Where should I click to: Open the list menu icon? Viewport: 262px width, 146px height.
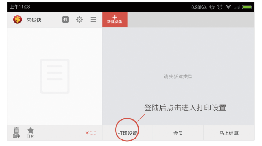(94, 20)
